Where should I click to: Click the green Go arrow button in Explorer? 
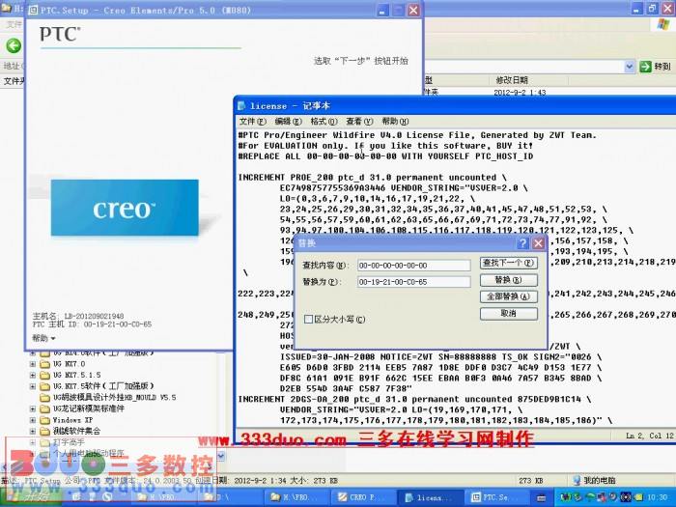645,67
